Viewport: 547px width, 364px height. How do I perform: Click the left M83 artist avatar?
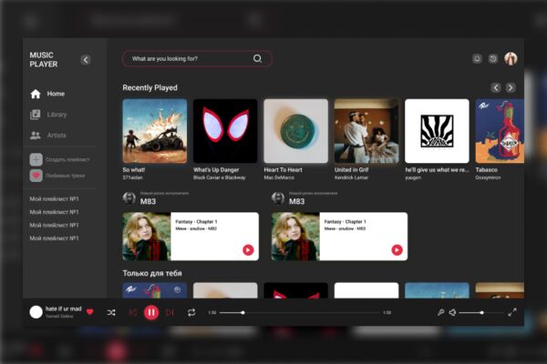[x=129, y=198]
